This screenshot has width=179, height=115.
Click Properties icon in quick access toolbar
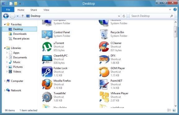pos(11,3)
